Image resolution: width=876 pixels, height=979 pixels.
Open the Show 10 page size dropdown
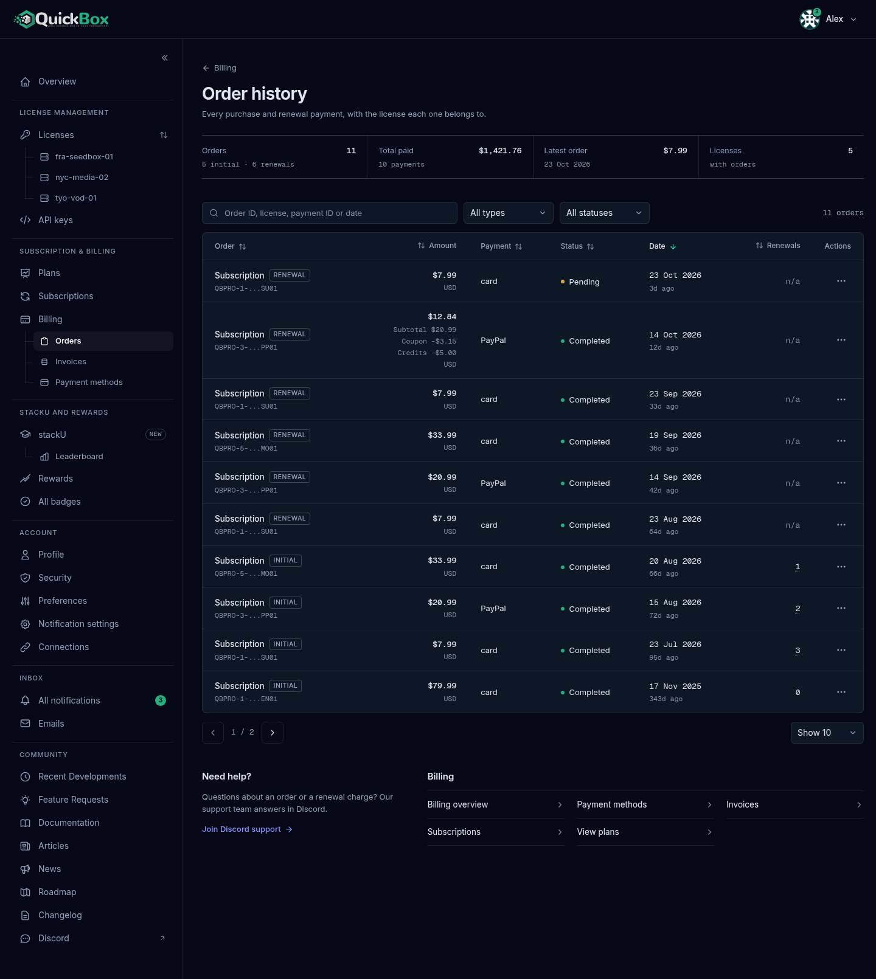[827, 733]
